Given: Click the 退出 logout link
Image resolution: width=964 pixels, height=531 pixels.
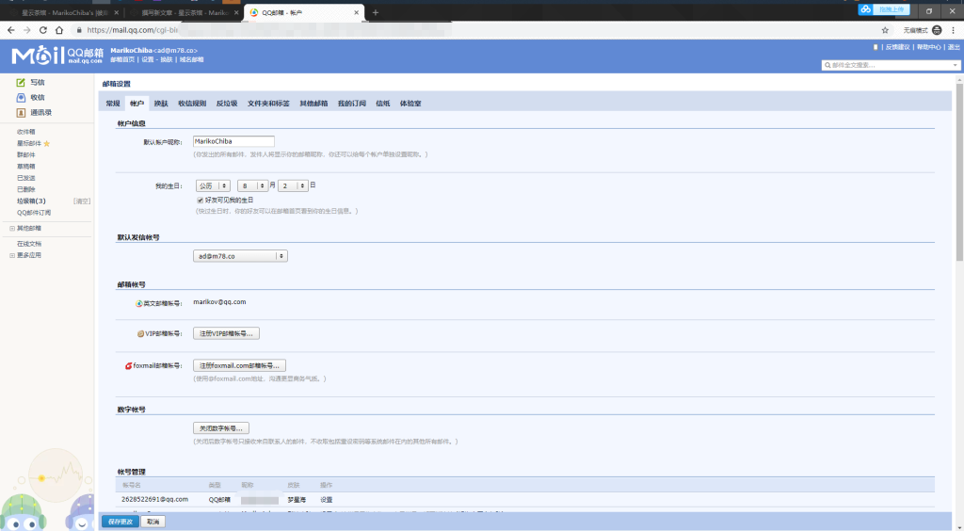Looking at the screenshot, I should (x=954, y=47).
